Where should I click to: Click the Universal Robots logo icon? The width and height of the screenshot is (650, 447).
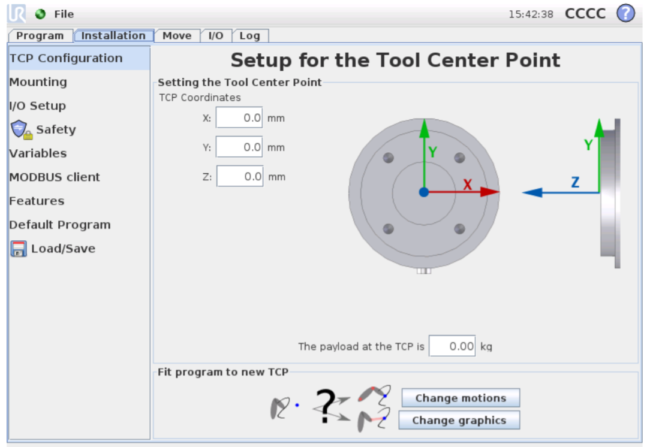point(17,13)
